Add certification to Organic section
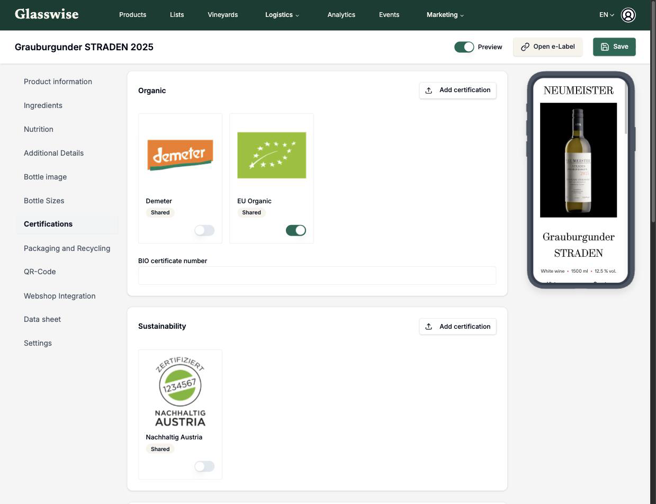This screenshot has height=504, width=656. tap(457, 91)
